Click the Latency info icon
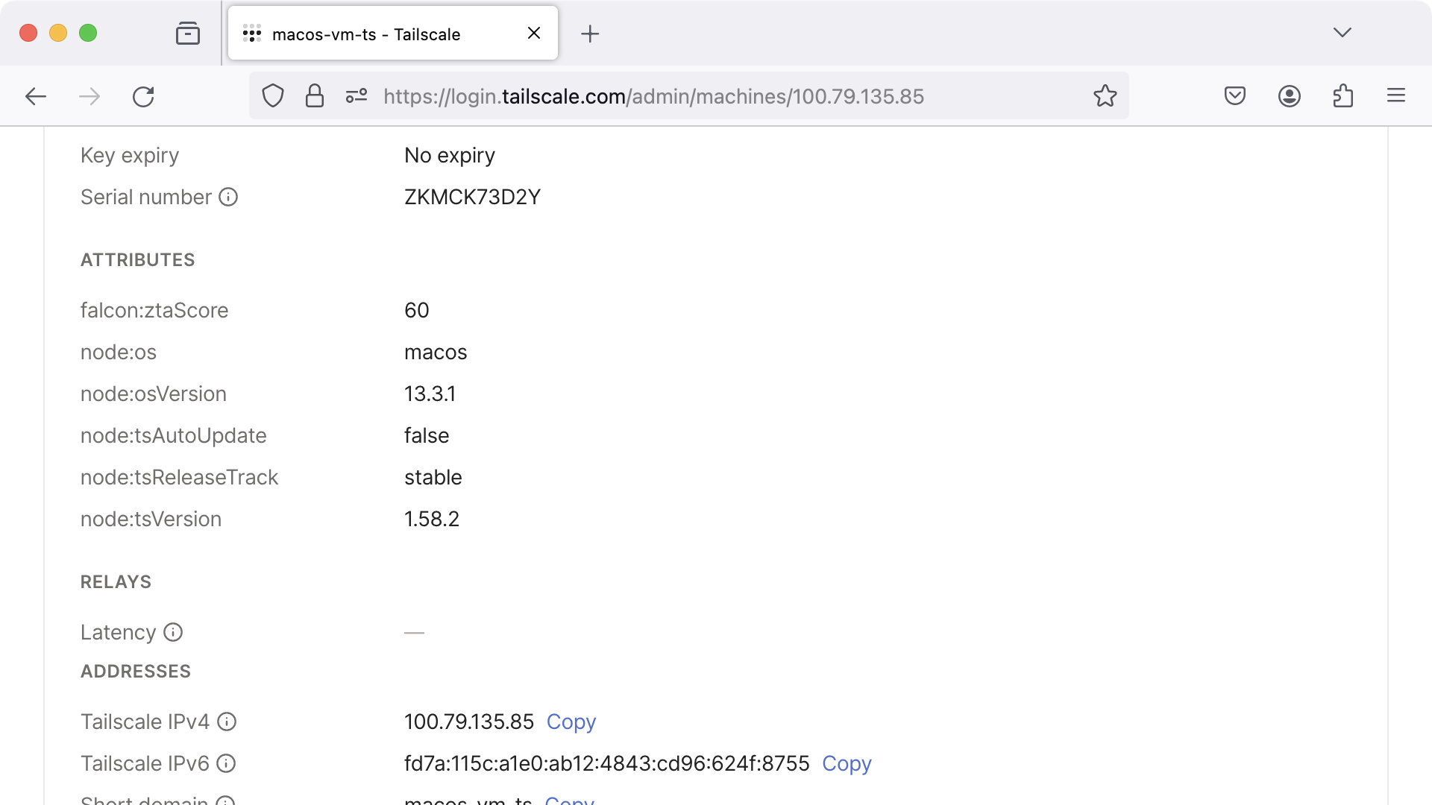 click(173, 632)
